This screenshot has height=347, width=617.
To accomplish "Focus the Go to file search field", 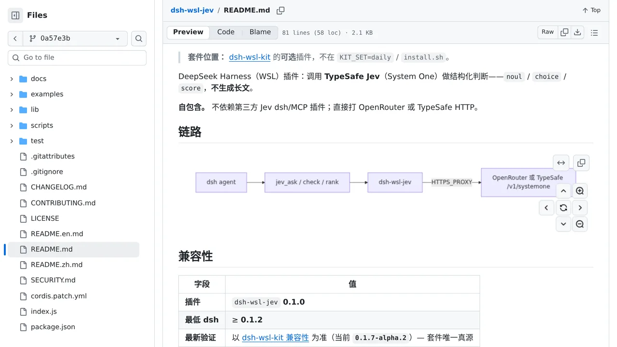I will [x=77, y=58].
